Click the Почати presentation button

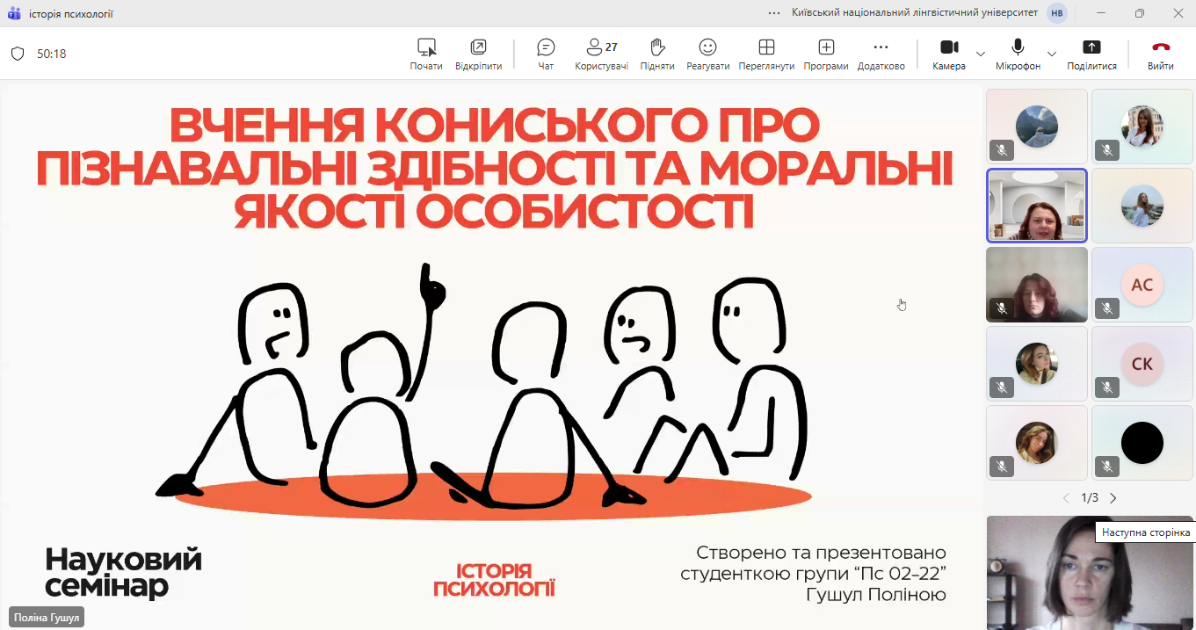click(x=426, y=54)
